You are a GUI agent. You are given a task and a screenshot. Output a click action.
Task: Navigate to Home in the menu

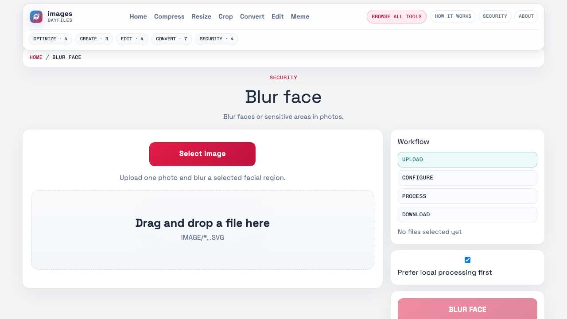pos(138,16)
